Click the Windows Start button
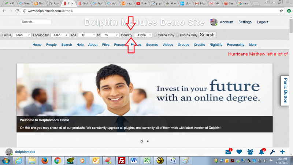 coord(6,161)
